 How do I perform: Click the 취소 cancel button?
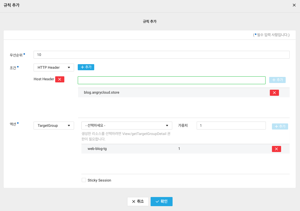click(x=138, y=202)
